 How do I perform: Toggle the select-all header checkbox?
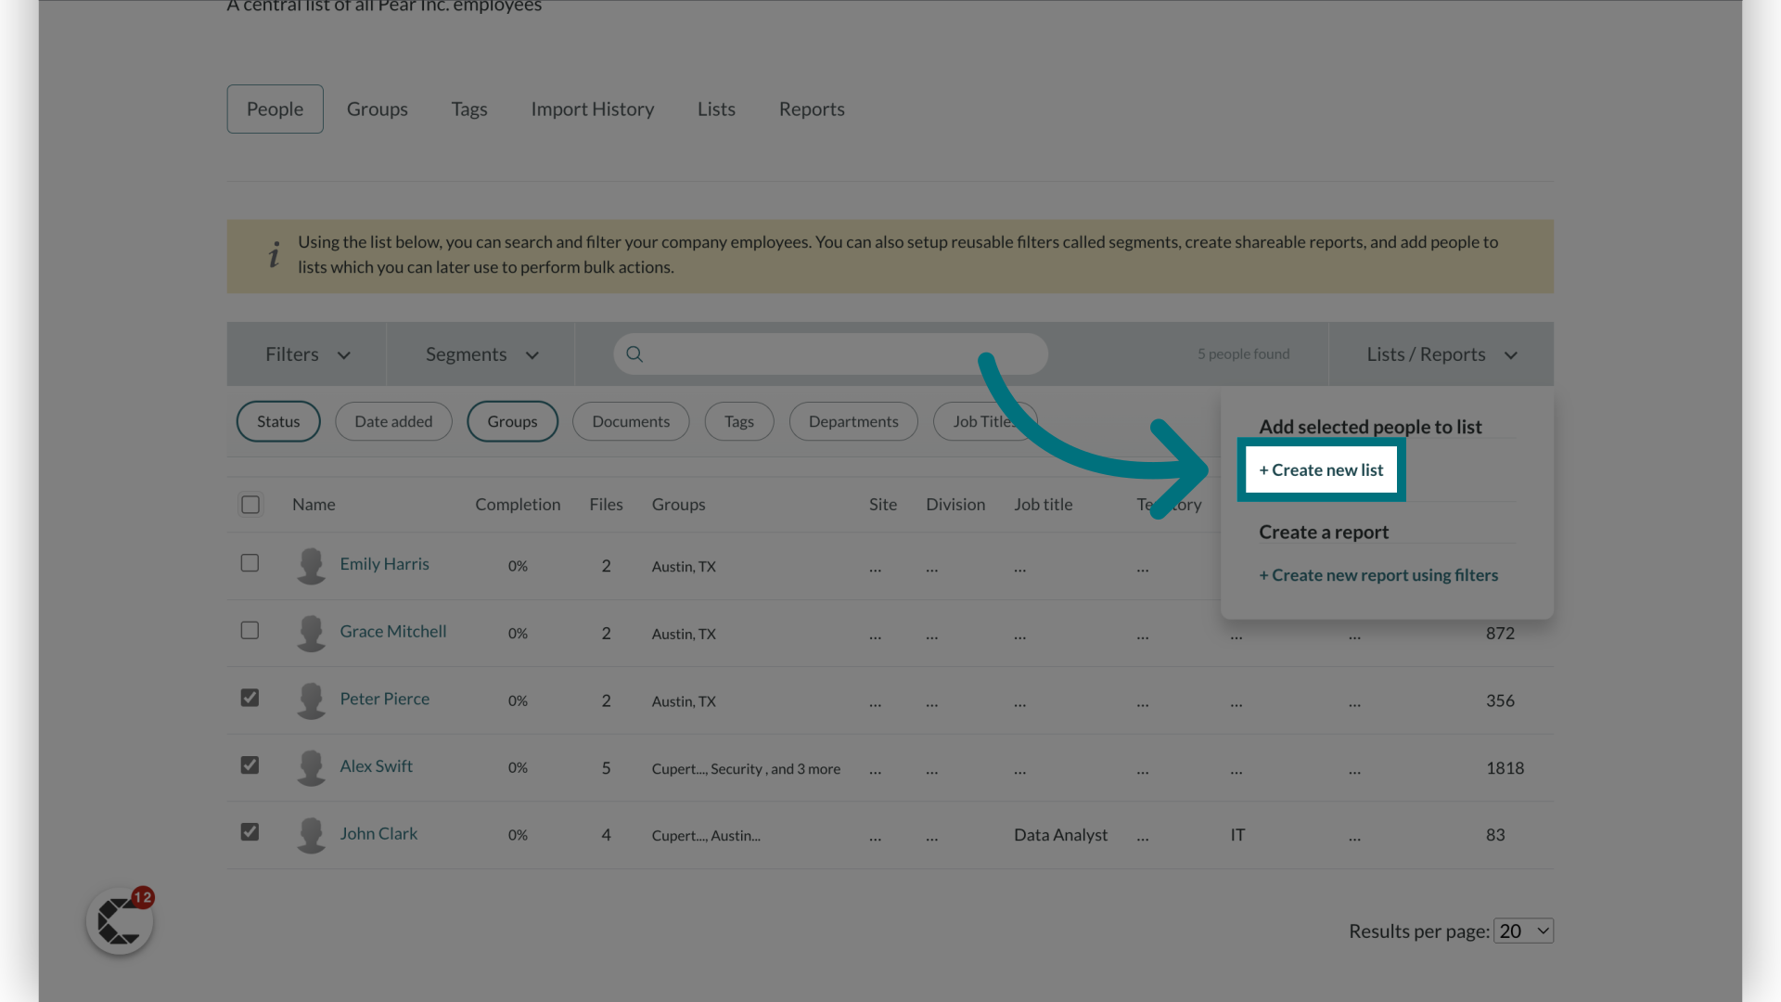250,504
